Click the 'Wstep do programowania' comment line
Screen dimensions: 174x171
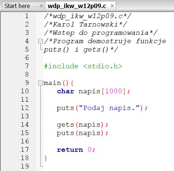101,33
